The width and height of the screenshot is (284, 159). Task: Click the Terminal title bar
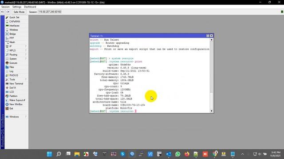click(148, 36)
